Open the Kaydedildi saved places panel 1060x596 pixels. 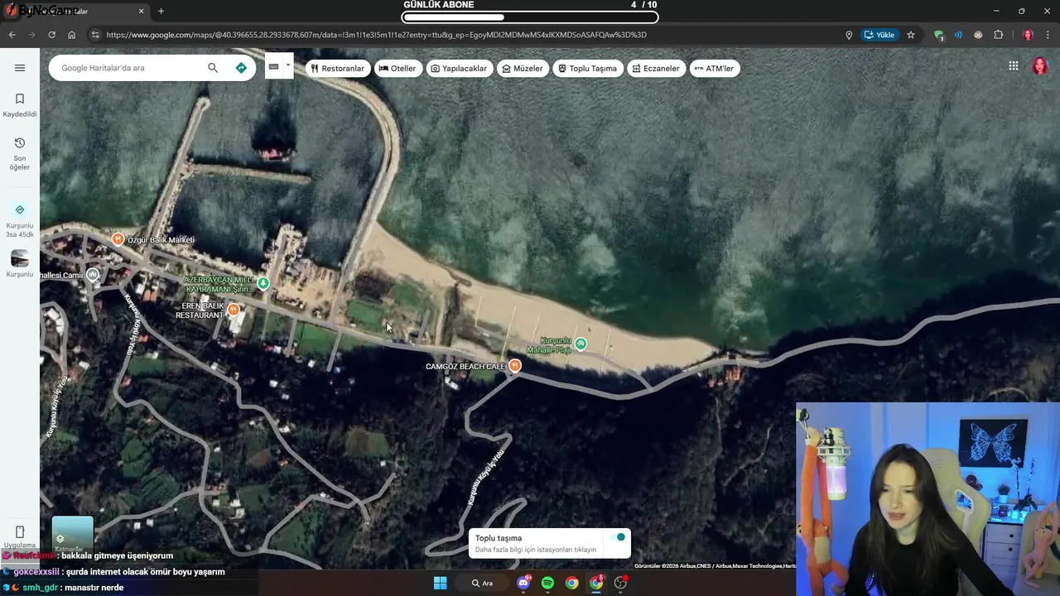[20, 105]
